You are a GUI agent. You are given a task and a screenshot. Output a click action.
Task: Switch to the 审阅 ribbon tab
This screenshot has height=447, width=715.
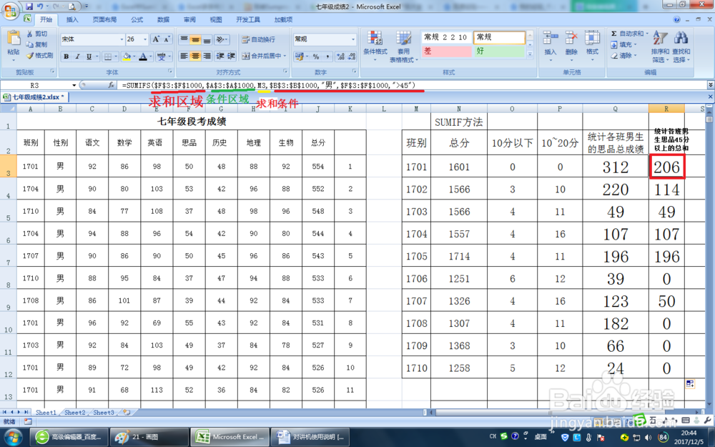click(189, 19)
